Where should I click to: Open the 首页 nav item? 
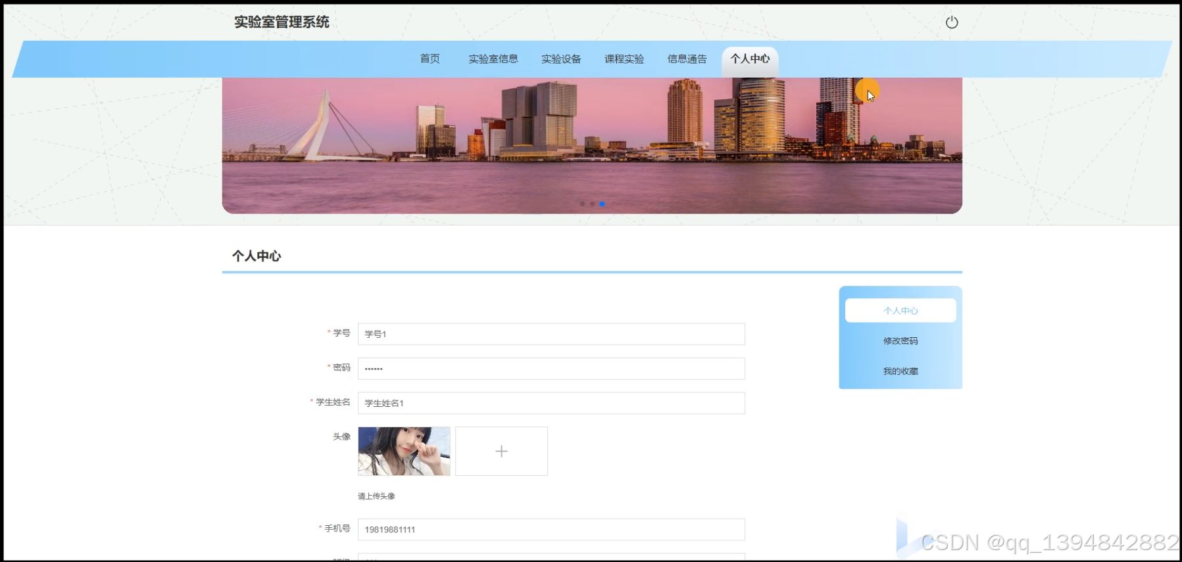(x=430, y=59)
